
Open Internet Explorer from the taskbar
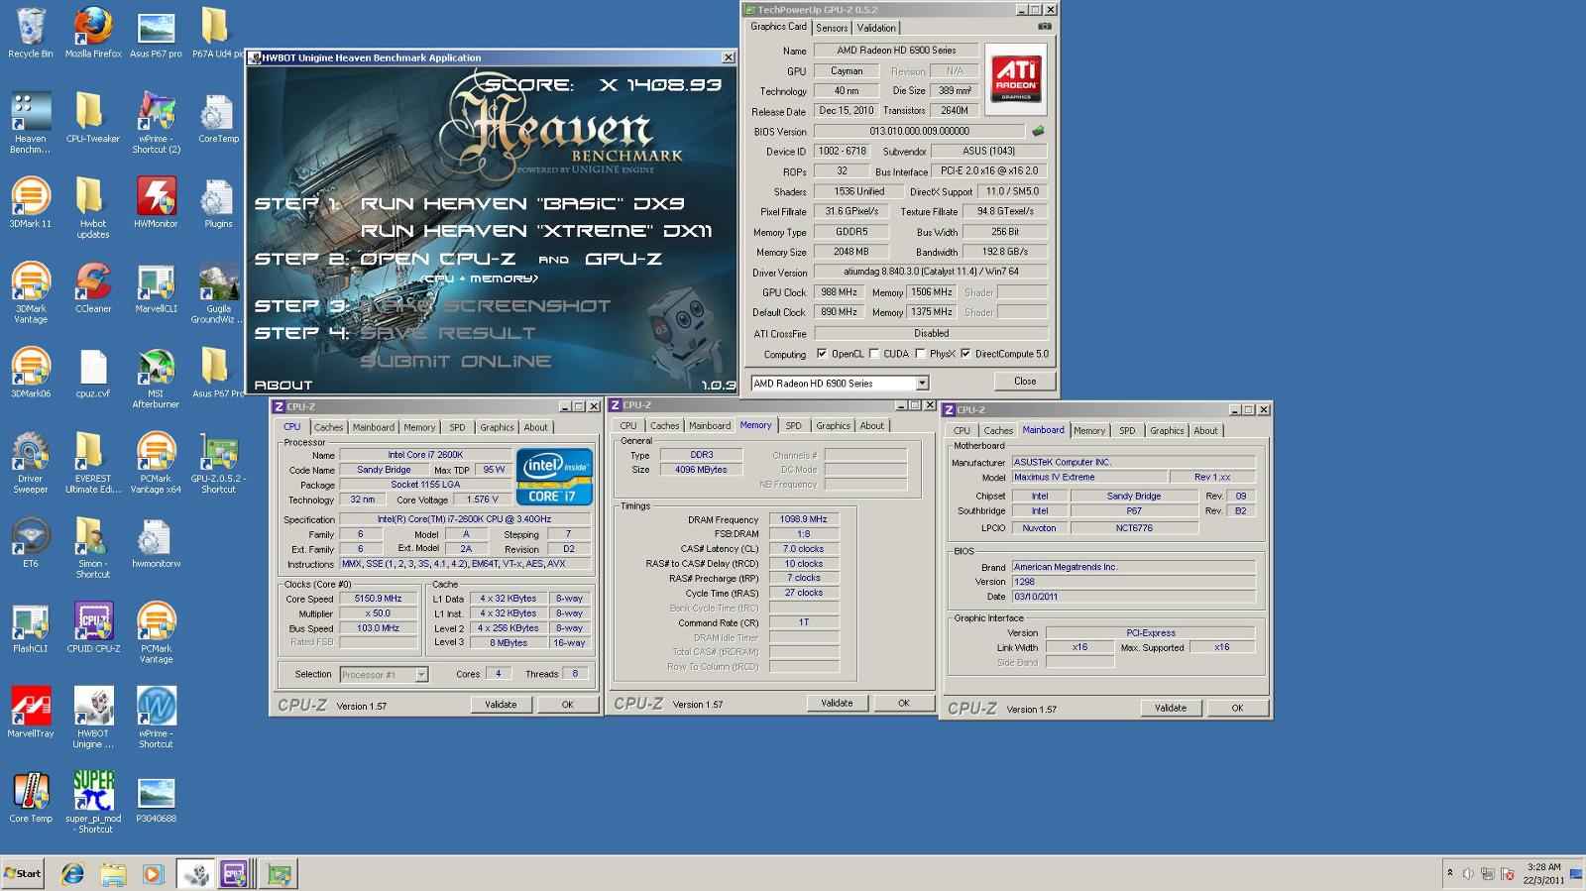coord(72,874)
